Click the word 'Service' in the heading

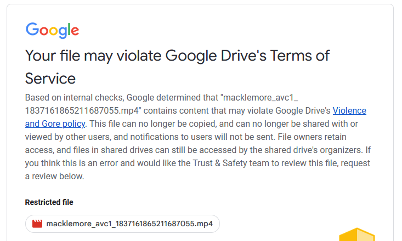tap(50, 79)
